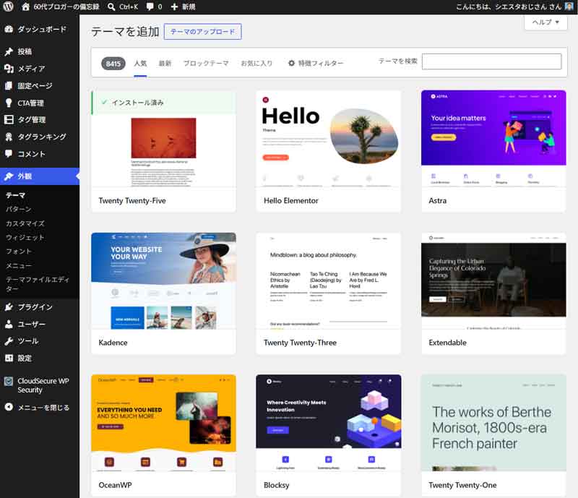Viewport: 578px width, 498px height.
Task: Click the 投稿 pushpin icon
Action: [9, 51]
